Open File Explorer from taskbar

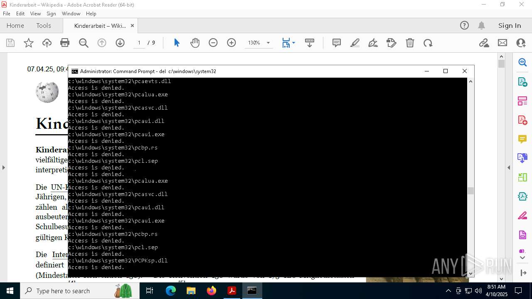pyautogui.click(x=191, y=291)
